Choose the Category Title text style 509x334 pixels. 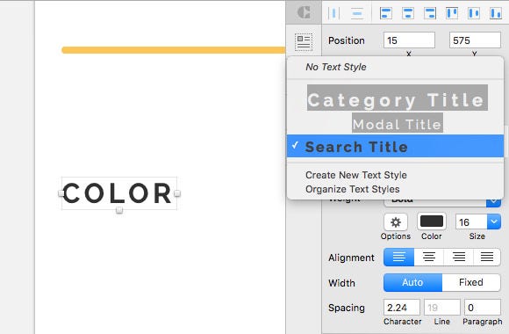(x=398, y=98)
